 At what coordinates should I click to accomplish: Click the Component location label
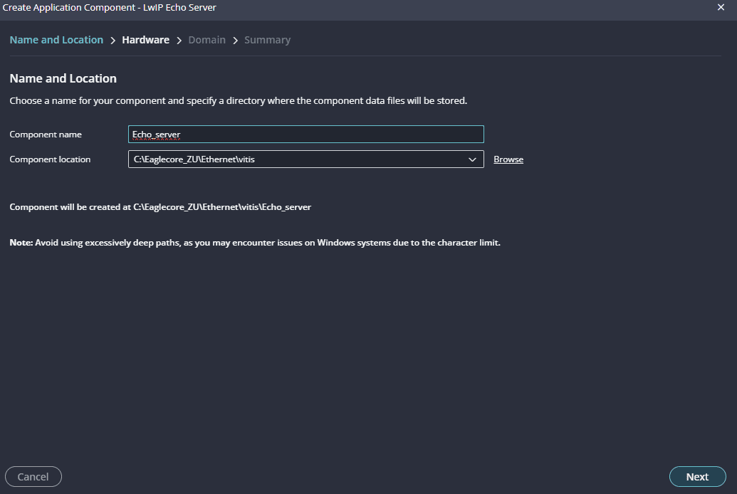[50, 159]
